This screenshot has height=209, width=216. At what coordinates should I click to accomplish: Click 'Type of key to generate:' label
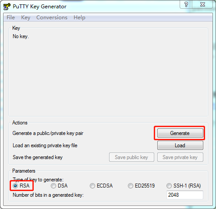coord(38,180)
